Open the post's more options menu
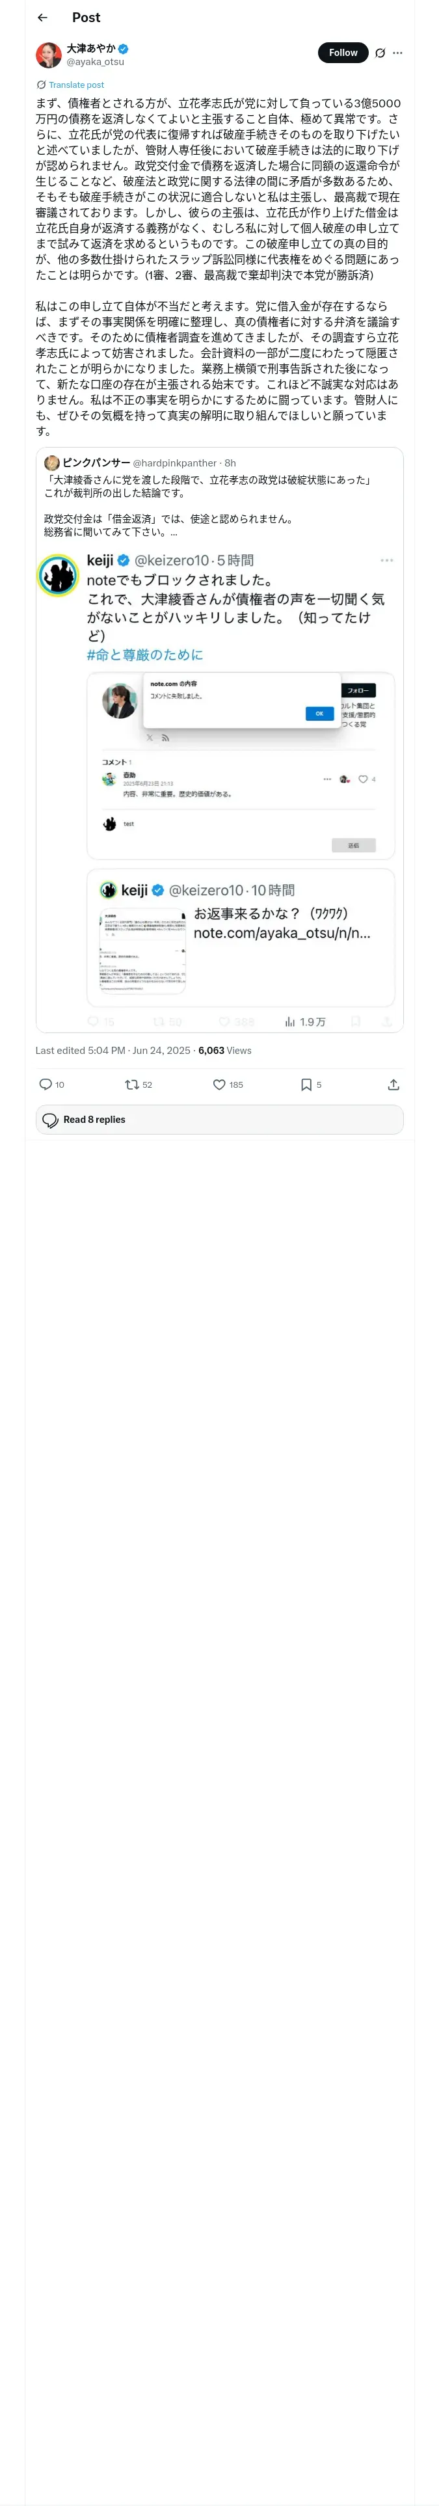Image resolution: width=439 pixels, height=2506 pixels. coord(397,53)
